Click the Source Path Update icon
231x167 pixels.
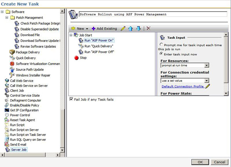coord(12,69)
